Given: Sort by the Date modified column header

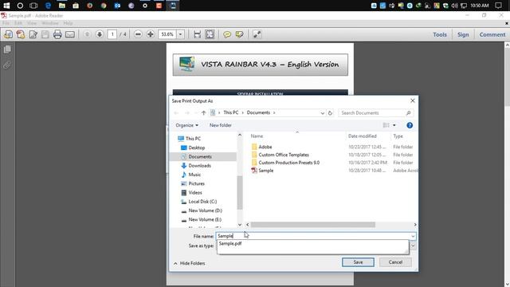Looking at the screenshot, I should click(x=363, y=136).
